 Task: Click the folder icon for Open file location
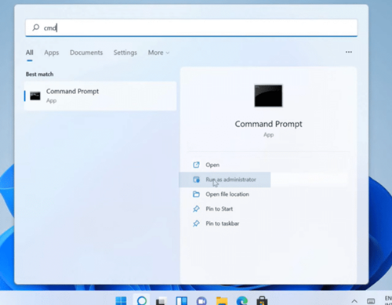[x=196, y=194]
